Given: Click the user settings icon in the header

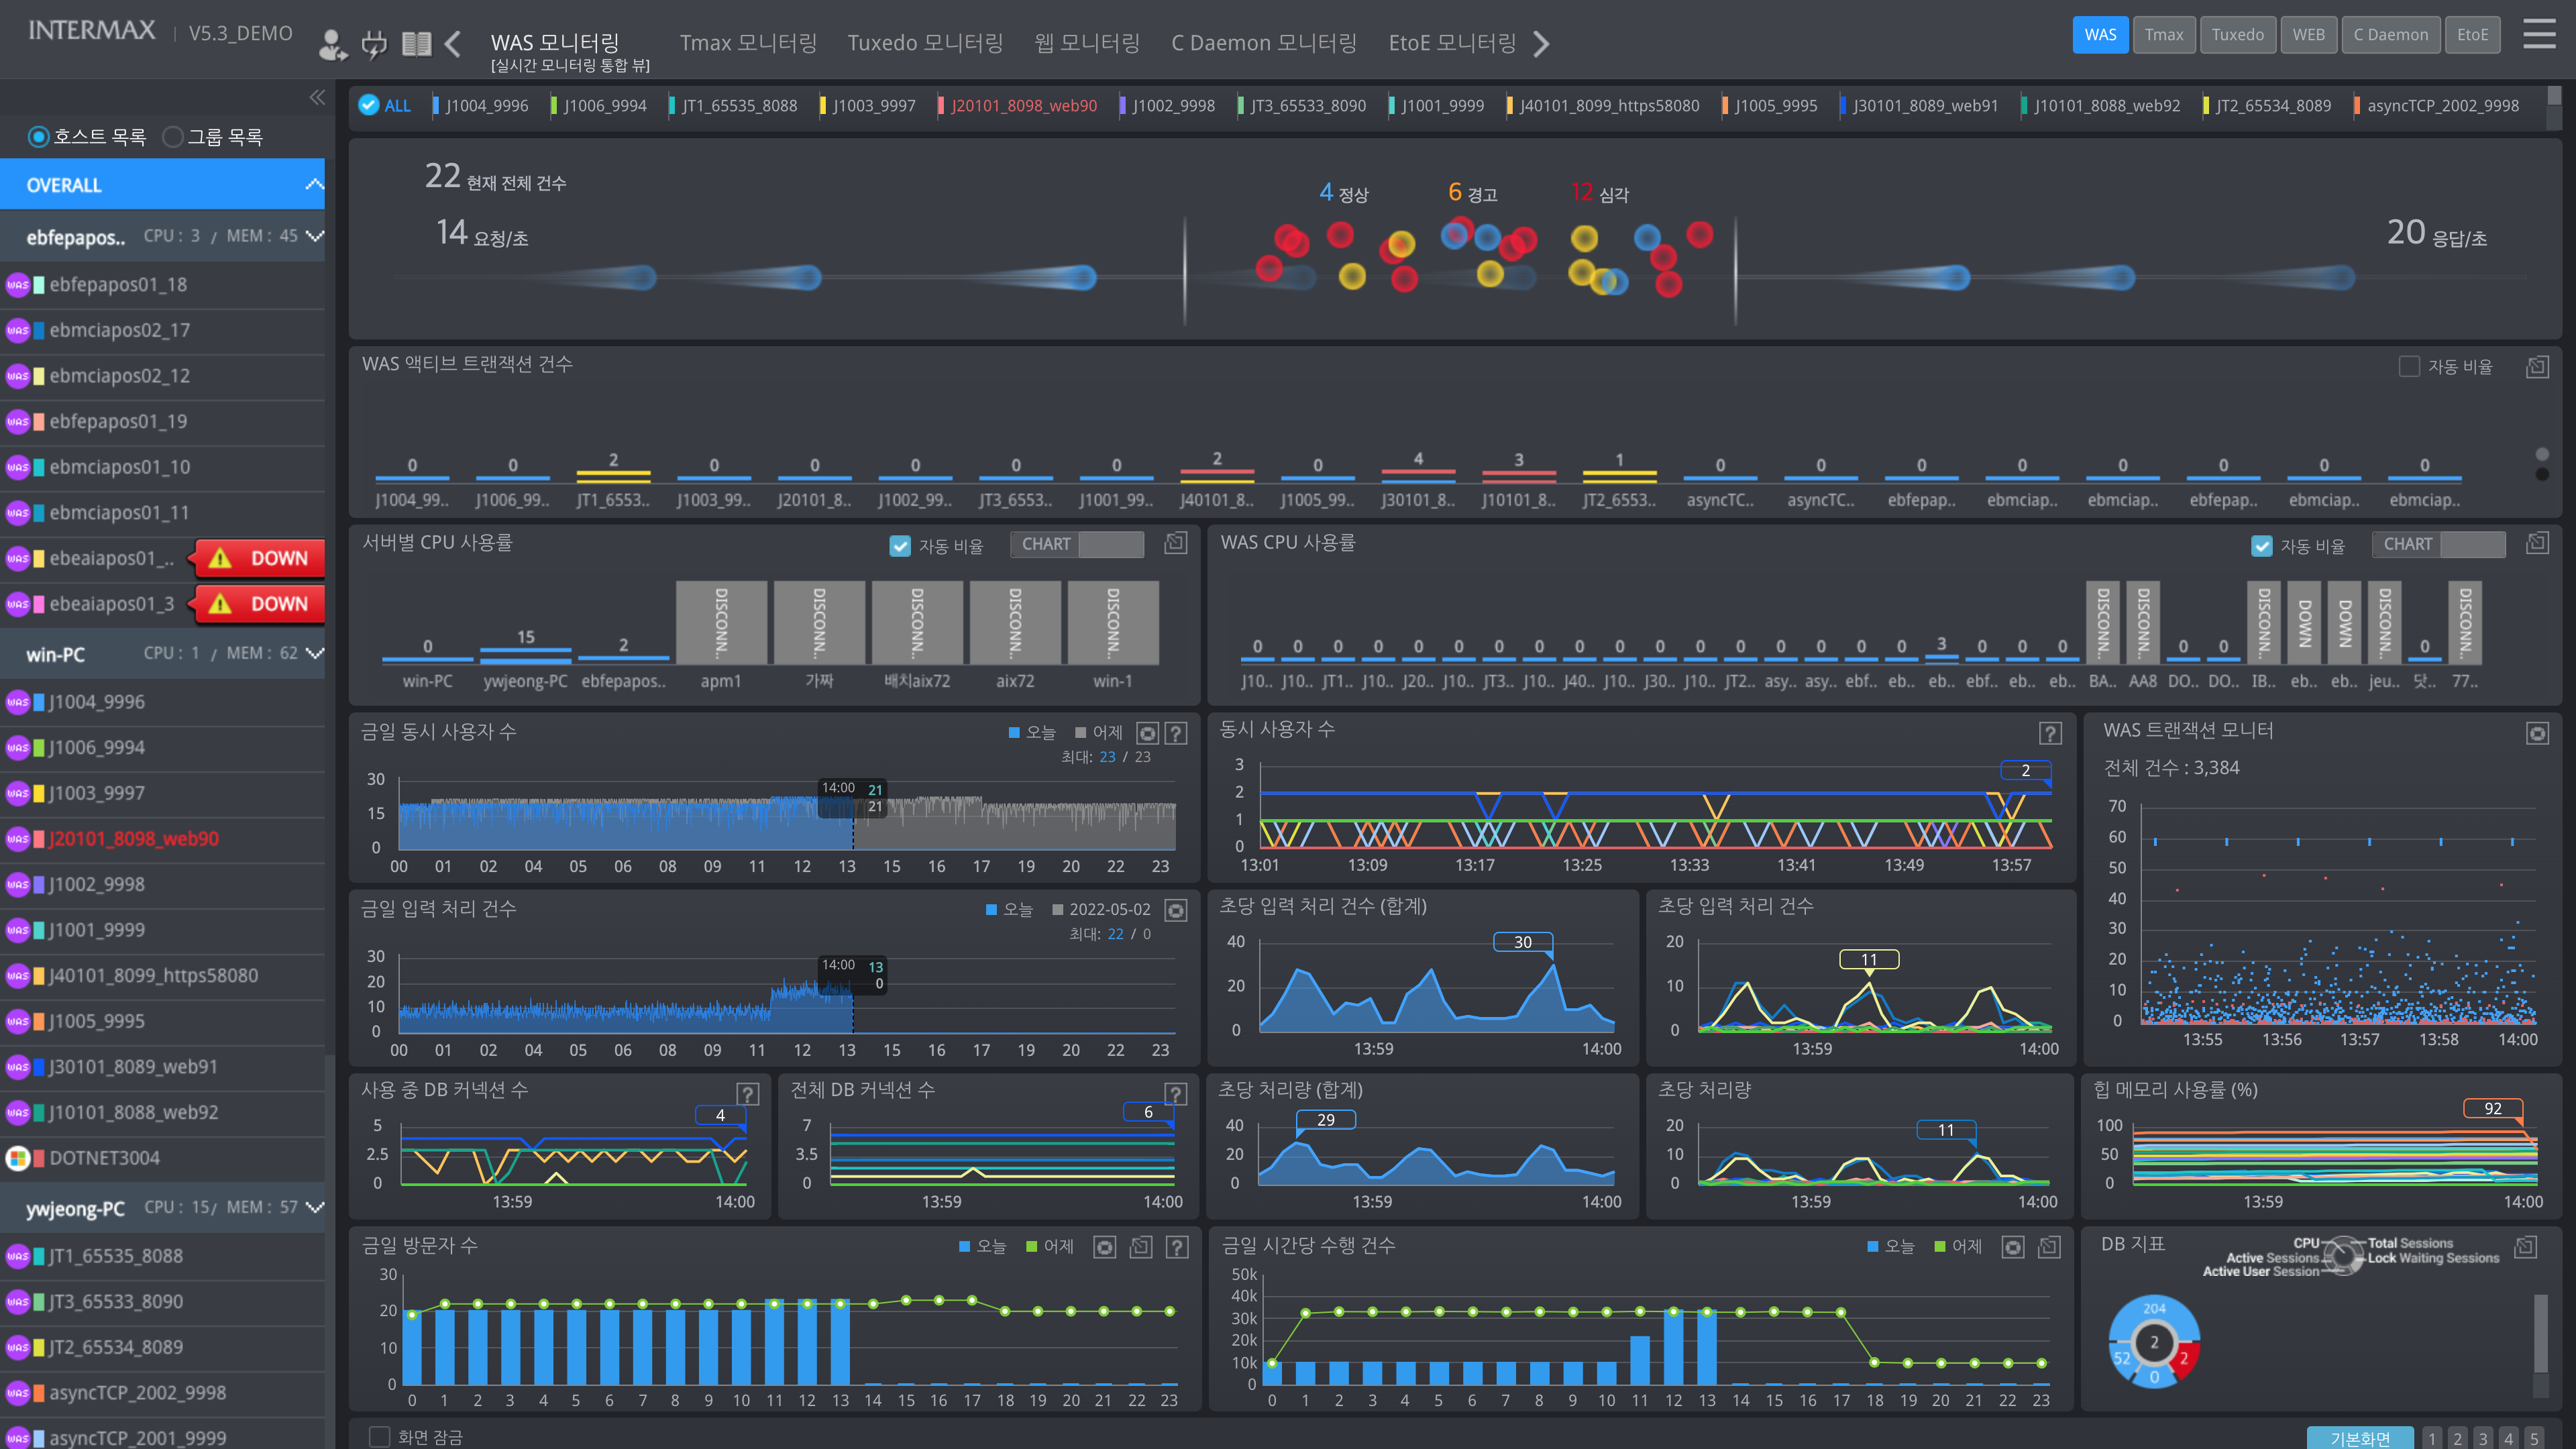Looking at the screenshot, I should (x=332, y=44).
